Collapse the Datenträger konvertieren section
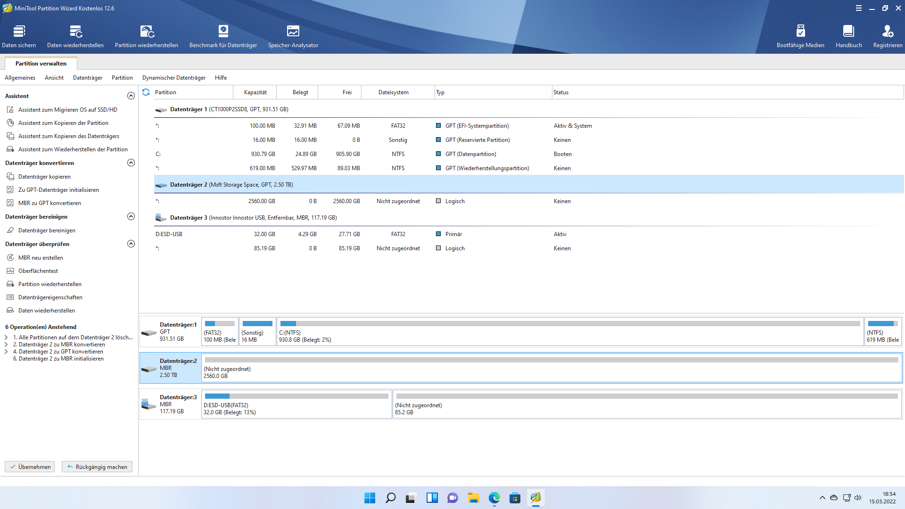Viewport: 905px width, 509px height. tap(131, 163)
